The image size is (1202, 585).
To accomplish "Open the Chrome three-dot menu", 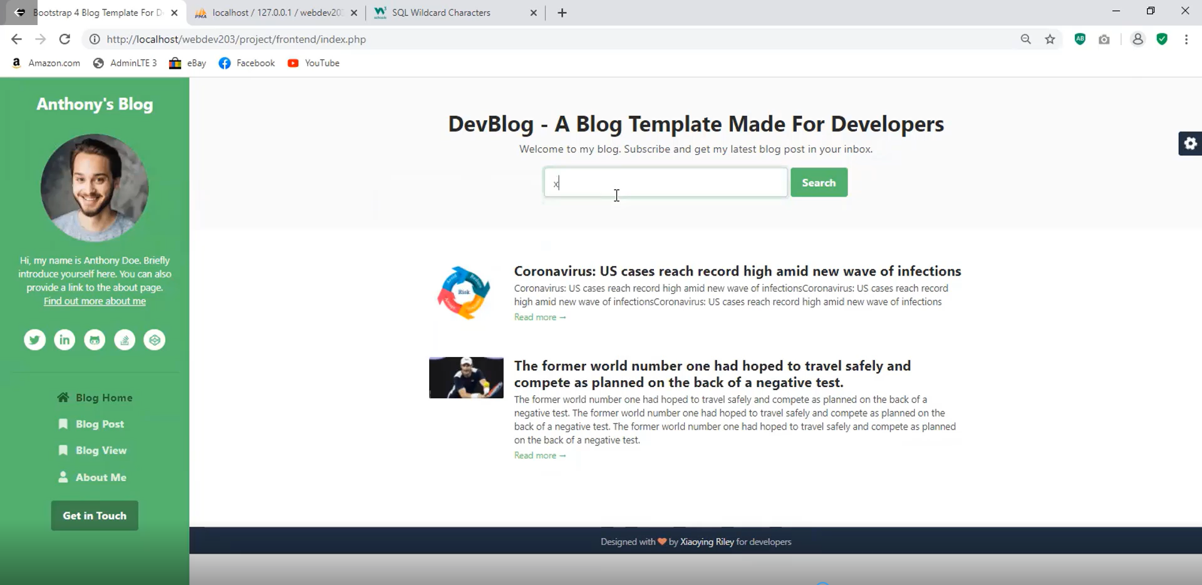I will (1186, 39).
